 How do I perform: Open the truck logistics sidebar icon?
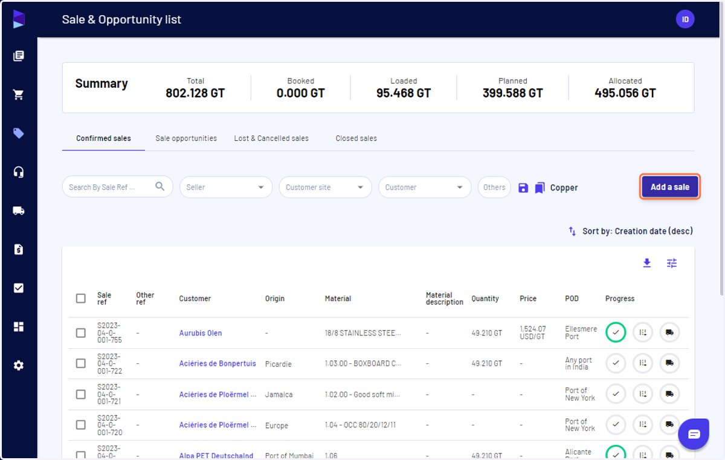(19, 211)
